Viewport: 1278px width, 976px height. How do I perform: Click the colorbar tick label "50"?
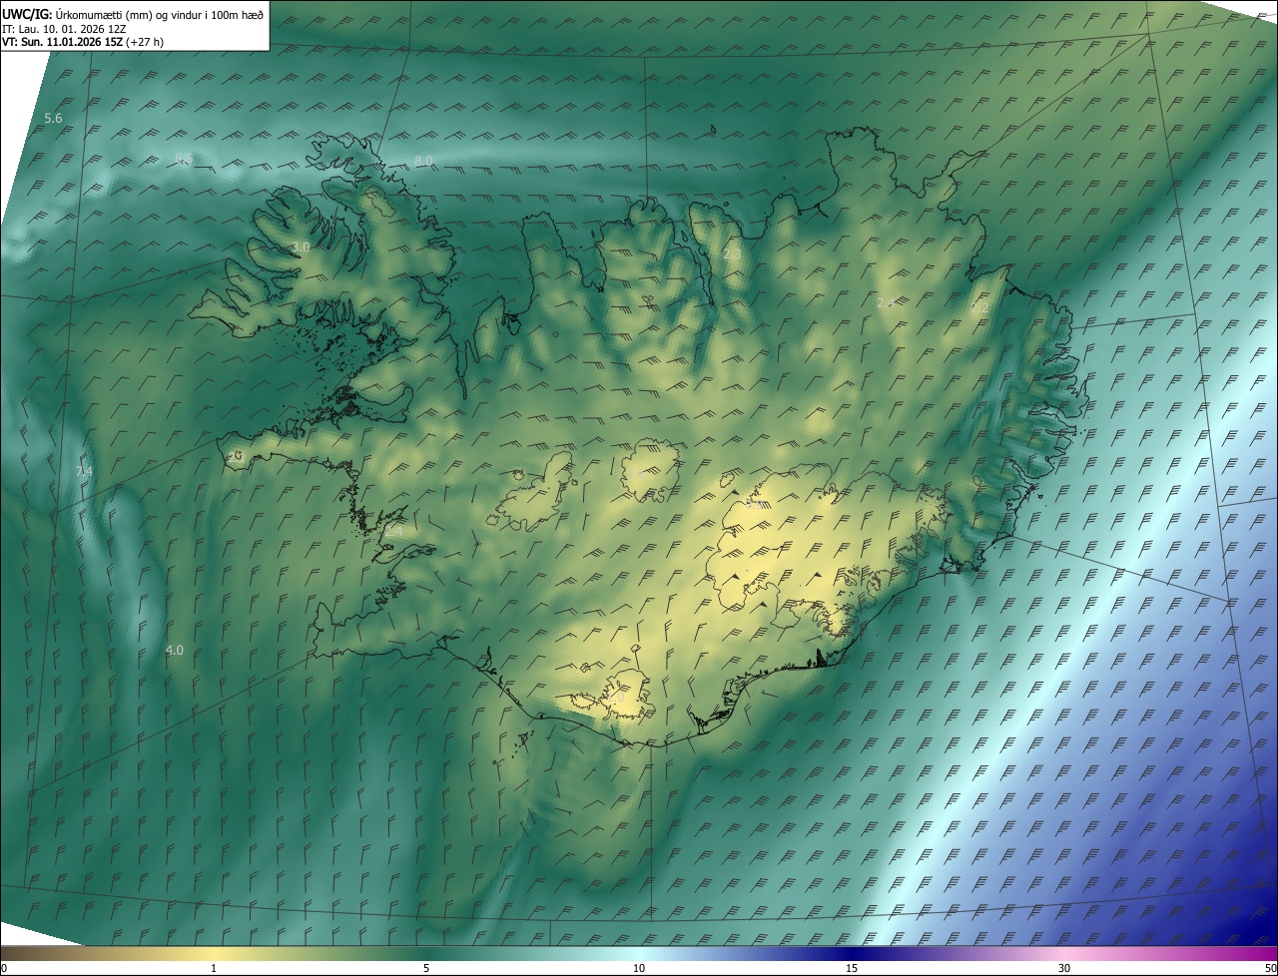[1270, 968]
